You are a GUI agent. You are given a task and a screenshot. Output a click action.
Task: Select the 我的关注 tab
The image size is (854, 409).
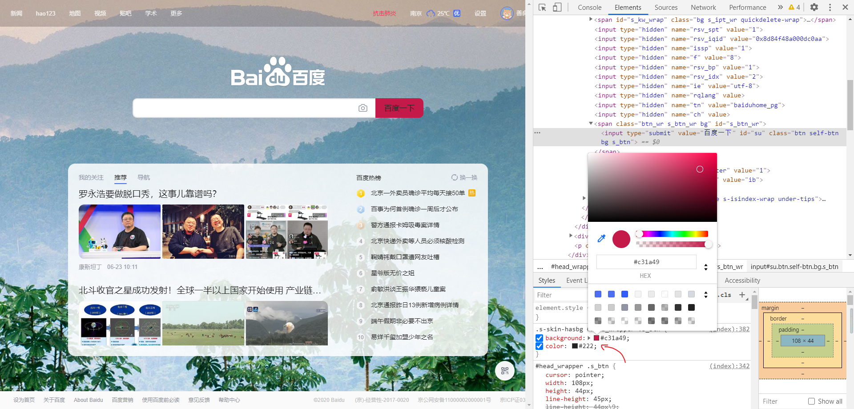click(91, 177)
